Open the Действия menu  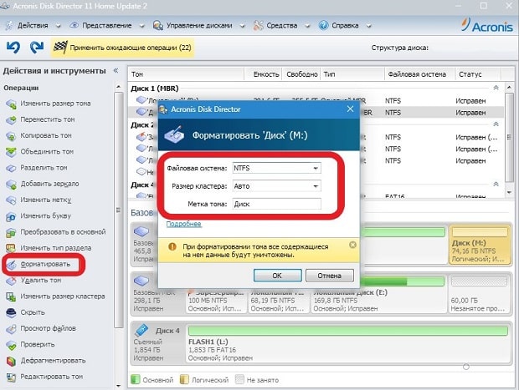pyautogui.click(x=33, y=25)
